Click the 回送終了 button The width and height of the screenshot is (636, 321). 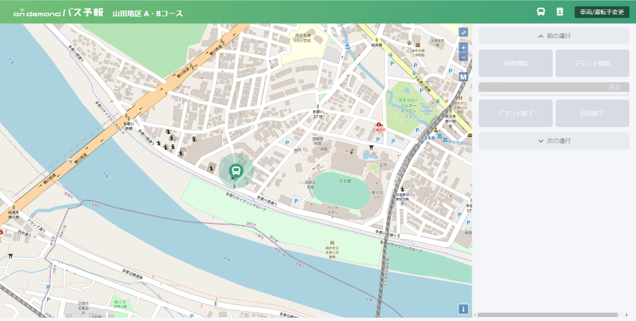(592, 113)
